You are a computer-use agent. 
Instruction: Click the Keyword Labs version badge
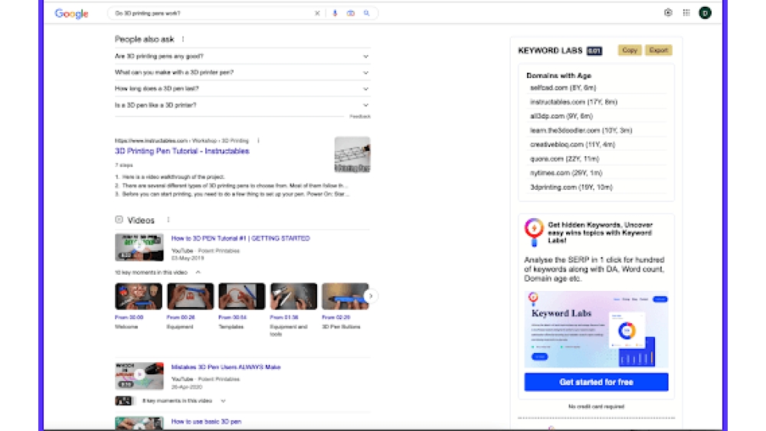[594, 51]
